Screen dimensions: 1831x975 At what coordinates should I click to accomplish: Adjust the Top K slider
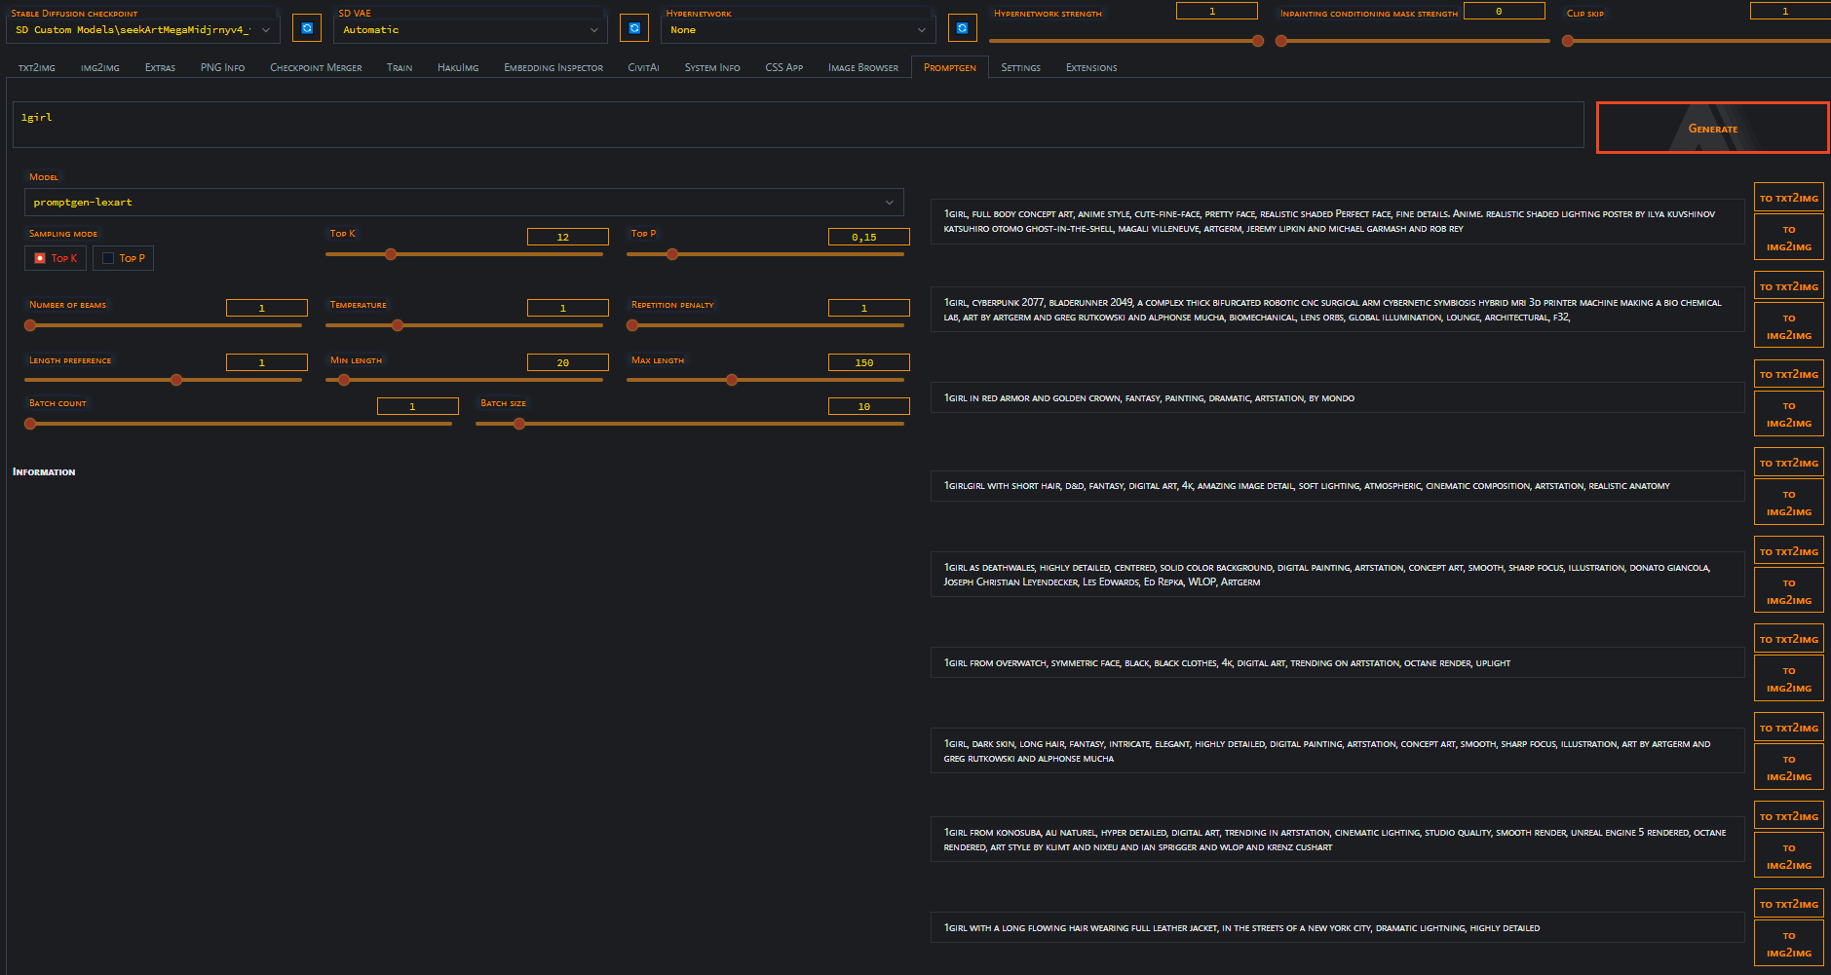point(465,254)
